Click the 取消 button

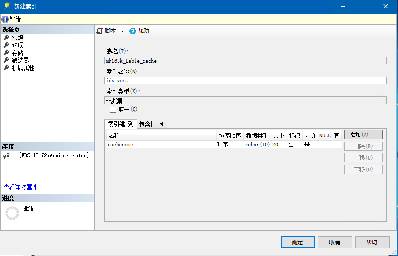(334, 242)
